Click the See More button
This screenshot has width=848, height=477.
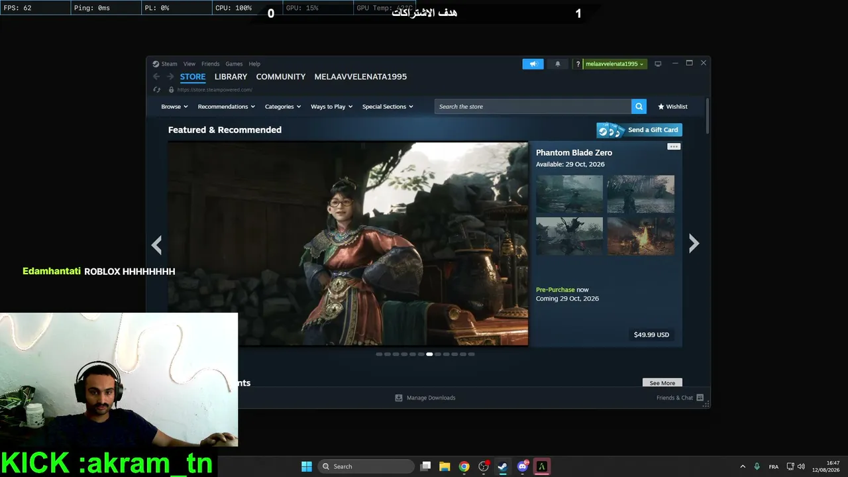pos(662,383)
